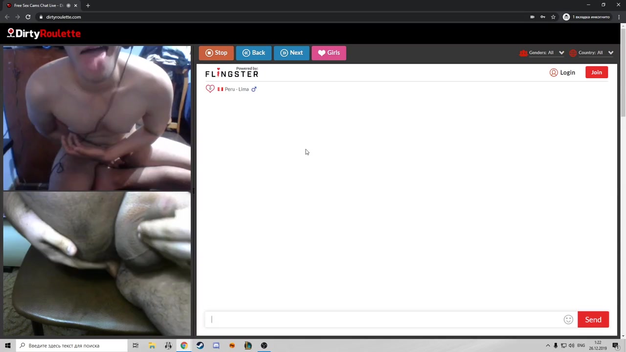Send the chat message

click(593, 320)
